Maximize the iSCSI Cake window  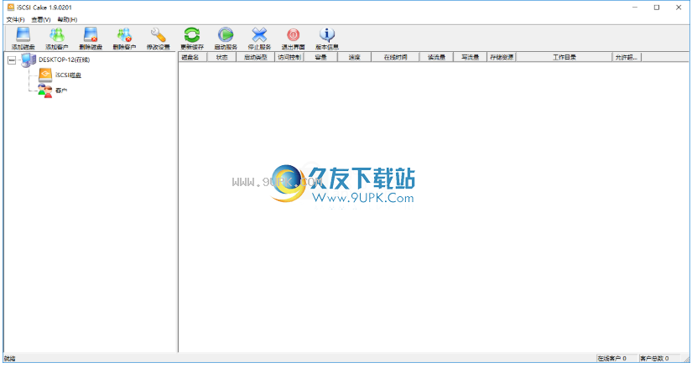657,7
